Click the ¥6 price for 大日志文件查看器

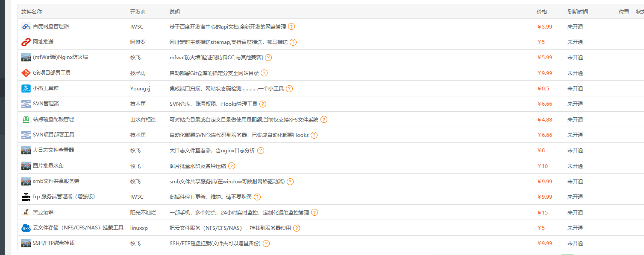(541, 150)
